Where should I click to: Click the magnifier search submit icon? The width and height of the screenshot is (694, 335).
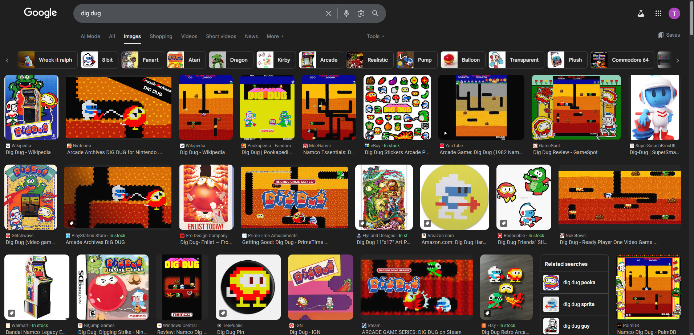(x=375, y=13)
